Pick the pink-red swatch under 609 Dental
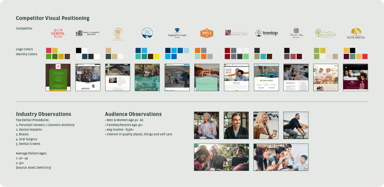384x187 pixels. (49, 50)
